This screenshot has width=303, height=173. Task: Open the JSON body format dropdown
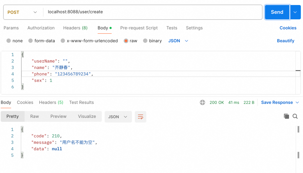tap(178, 41)
